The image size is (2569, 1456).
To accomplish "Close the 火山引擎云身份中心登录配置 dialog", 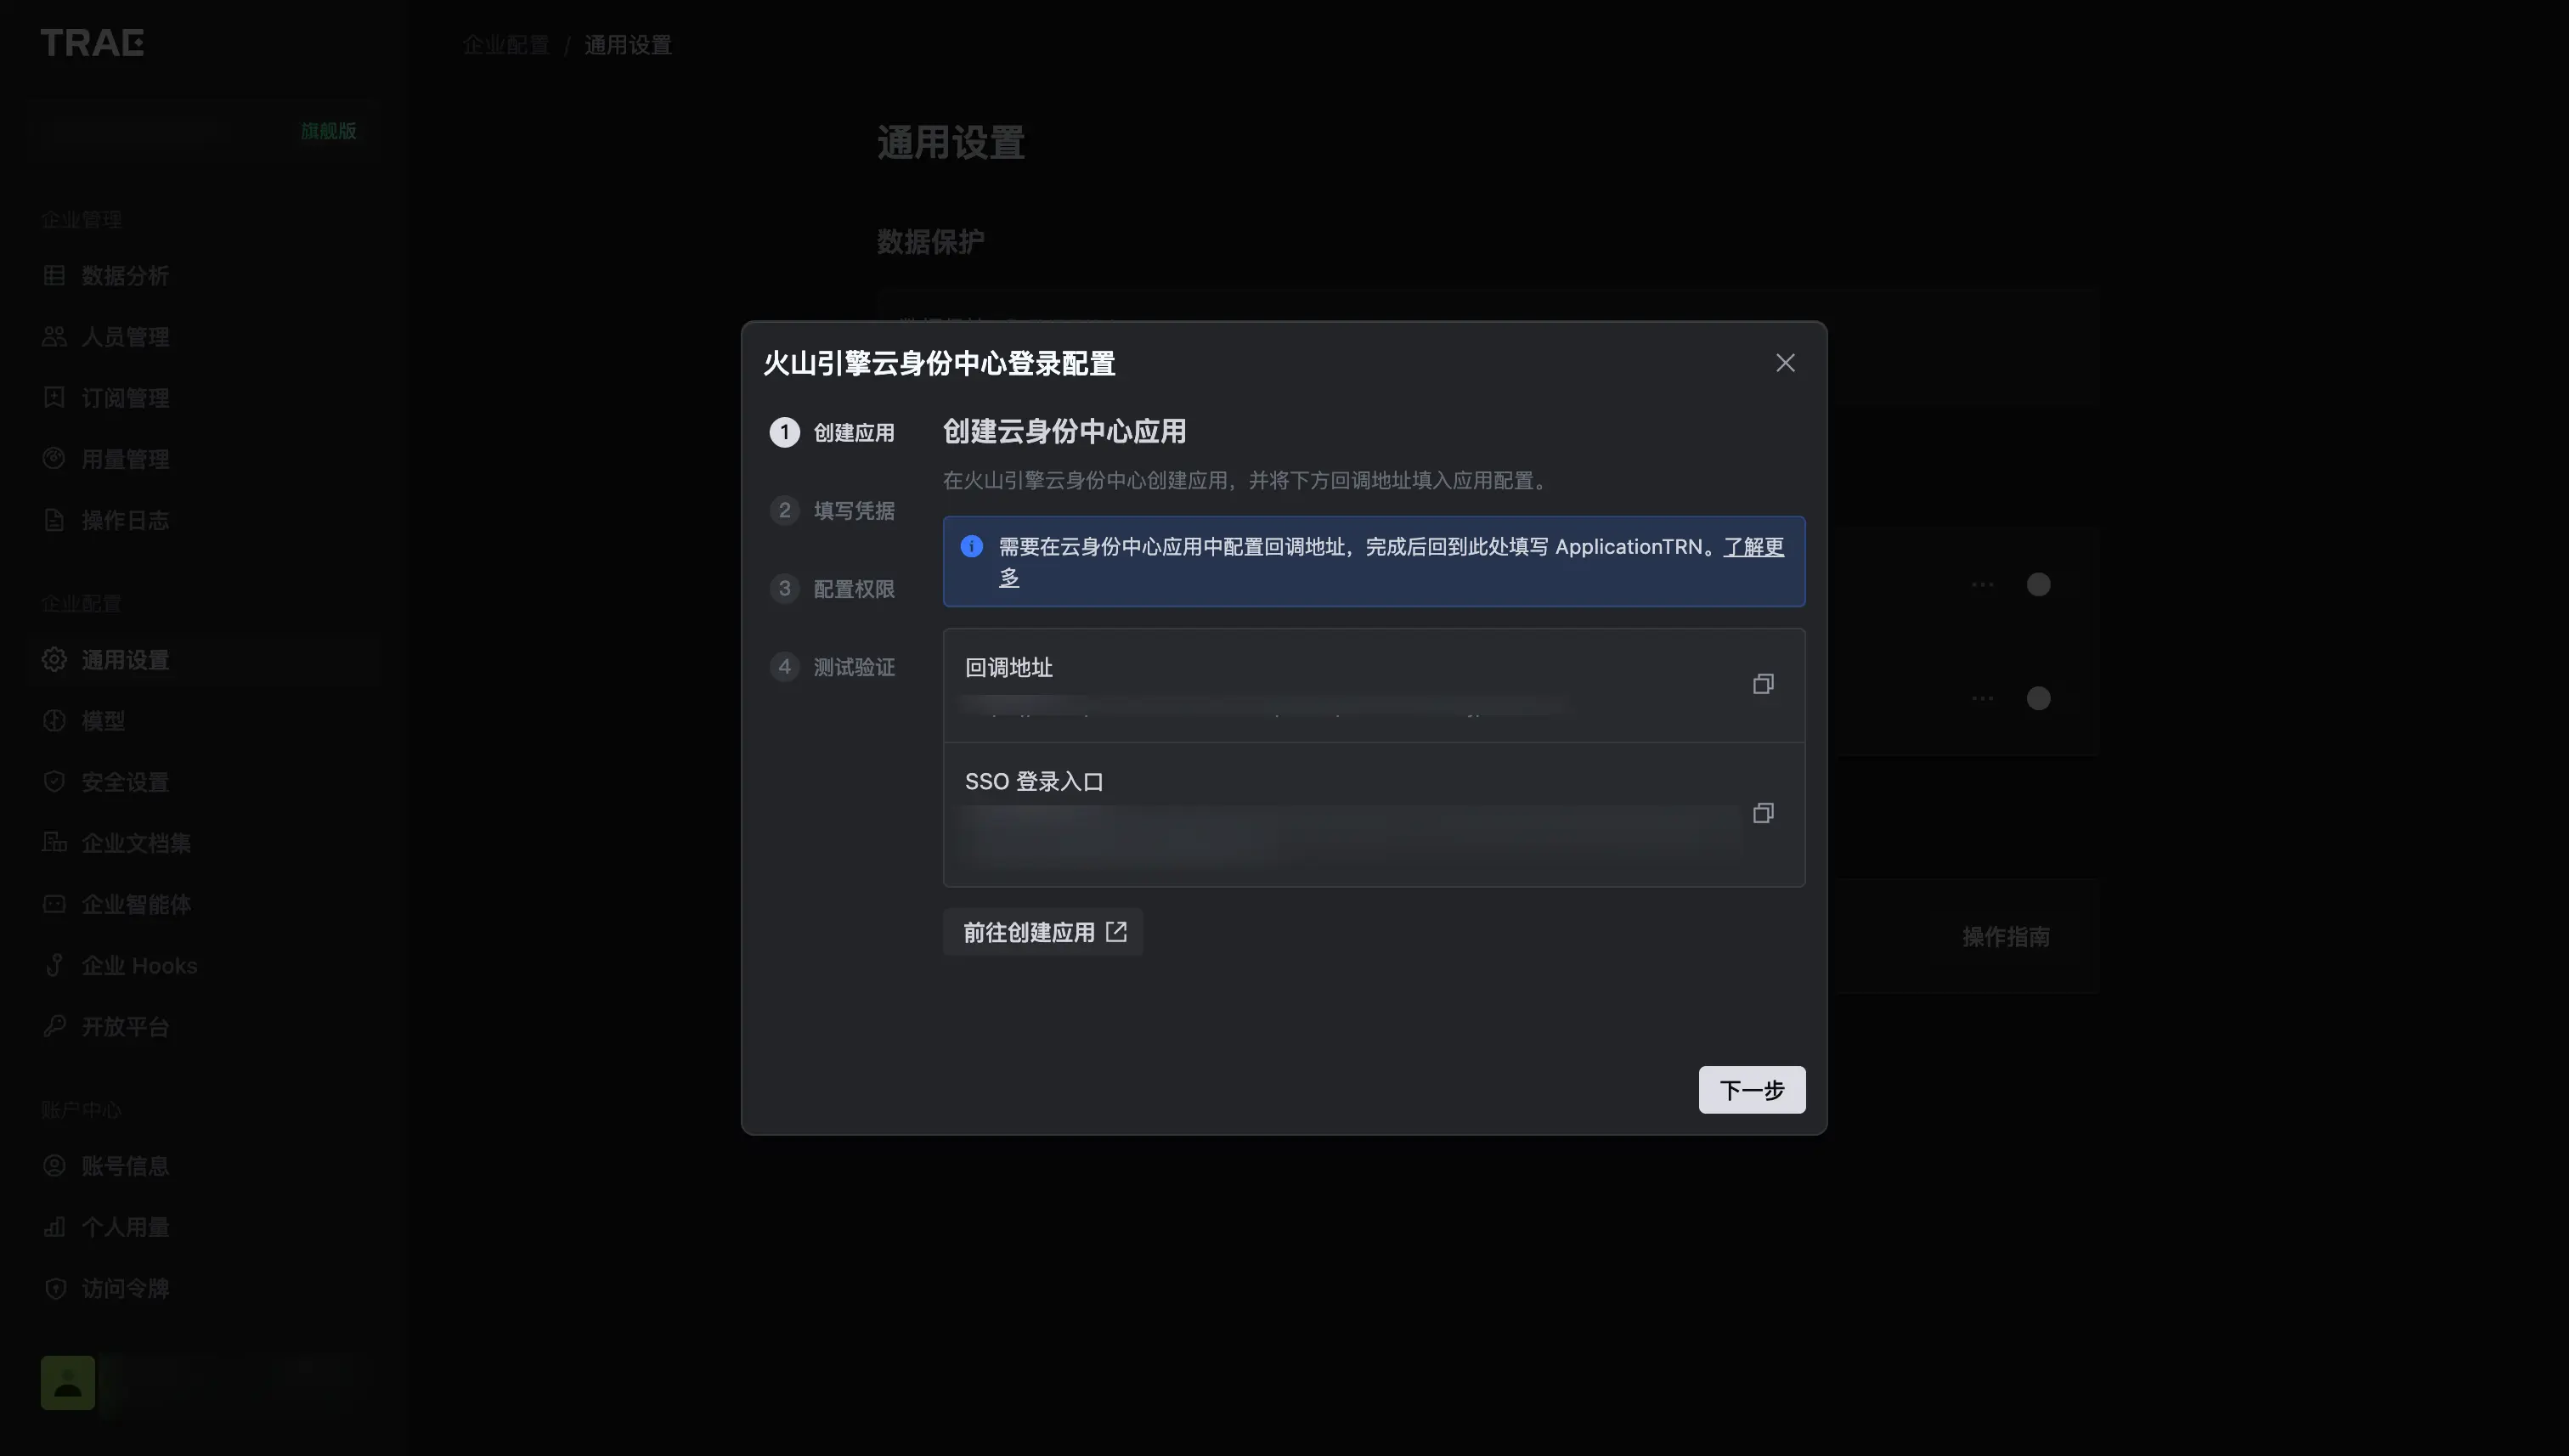I will point(1785,363).
